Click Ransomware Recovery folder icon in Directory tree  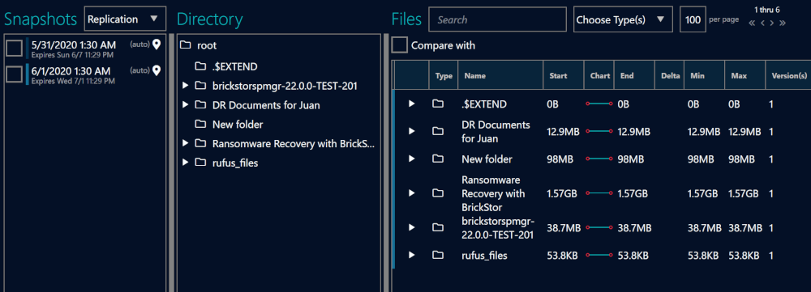pos(200,143)
